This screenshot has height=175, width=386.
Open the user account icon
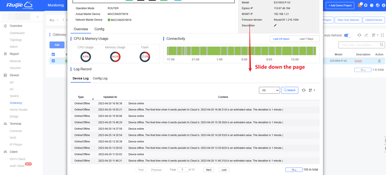point(383,5)
